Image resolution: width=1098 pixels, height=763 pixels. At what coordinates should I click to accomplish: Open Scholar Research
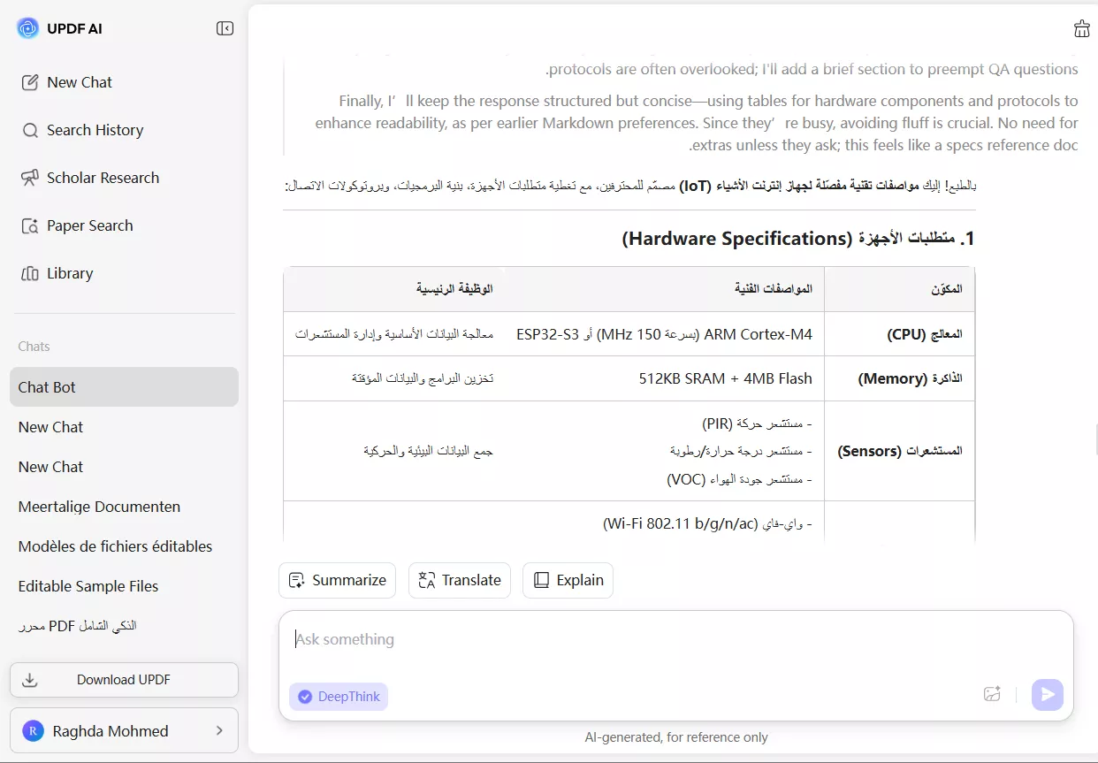point(103,178)
